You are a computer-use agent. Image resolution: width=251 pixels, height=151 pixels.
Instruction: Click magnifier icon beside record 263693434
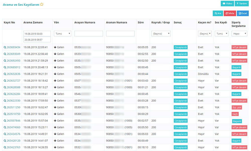coord(5,47)
